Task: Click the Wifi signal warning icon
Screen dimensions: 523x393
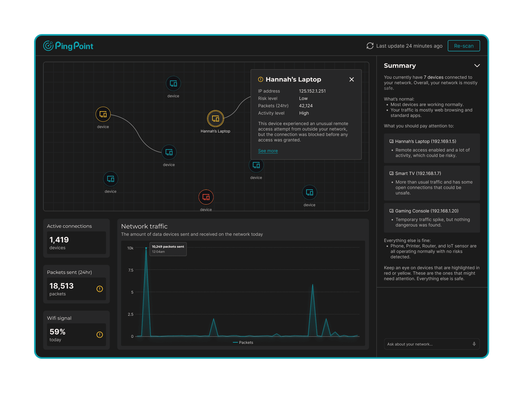Action: [x=100, y=335]
